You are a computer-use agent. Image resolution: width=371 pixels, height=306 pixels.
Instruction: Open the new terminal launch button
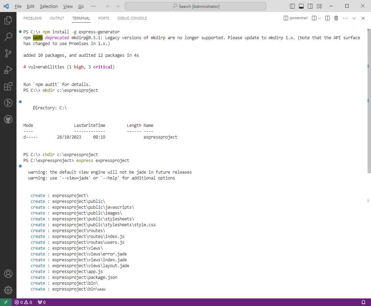314,18
